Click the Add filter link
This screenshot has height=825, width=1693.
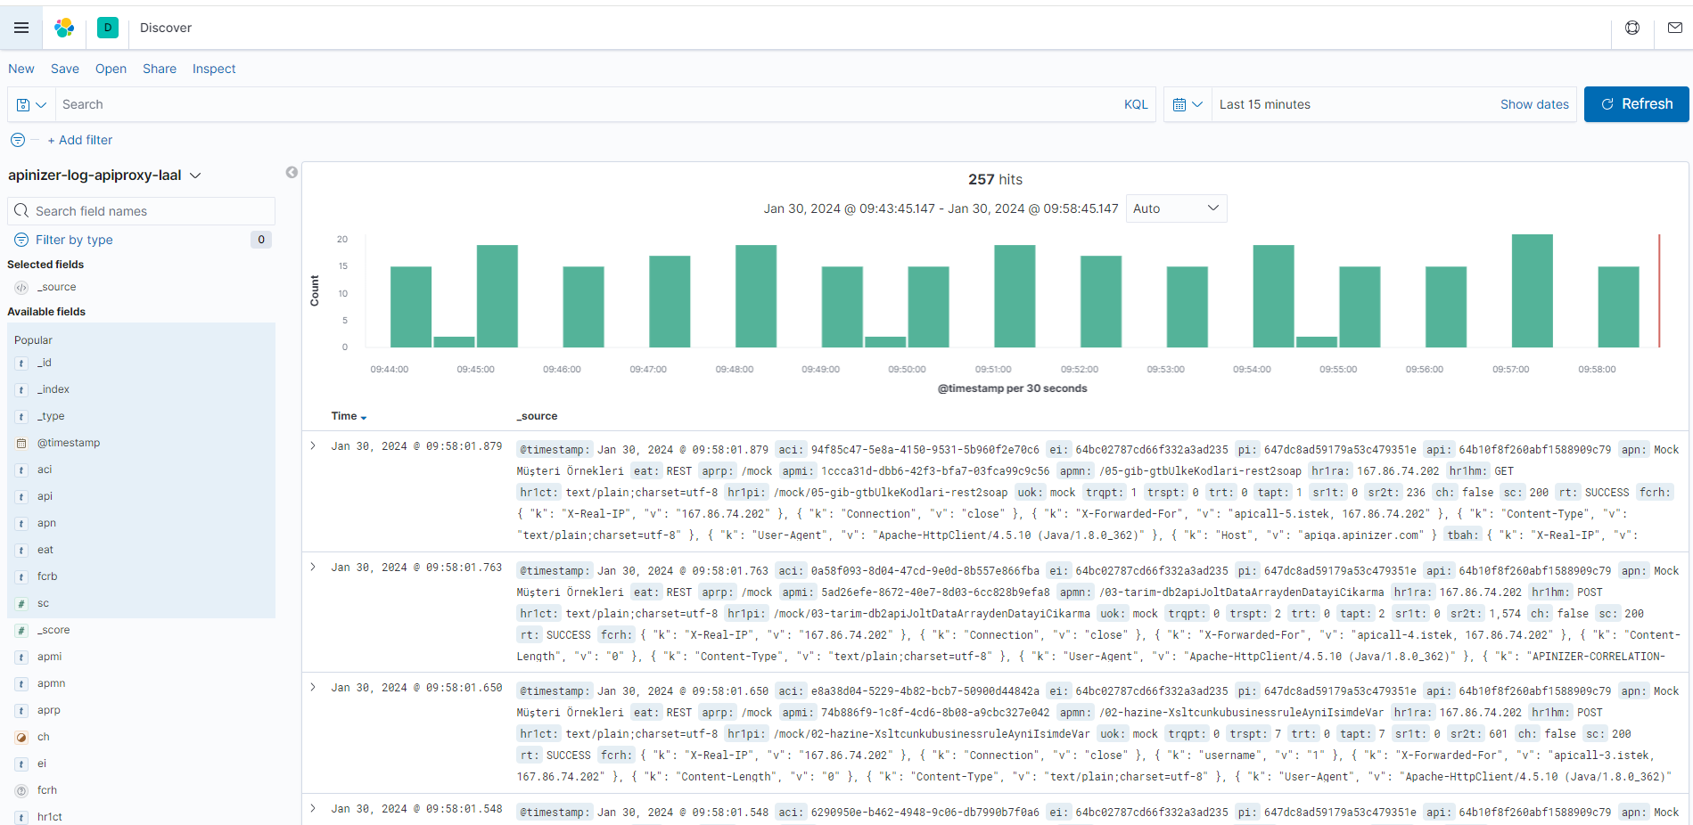pyautogui.click(x=80, y=140)
